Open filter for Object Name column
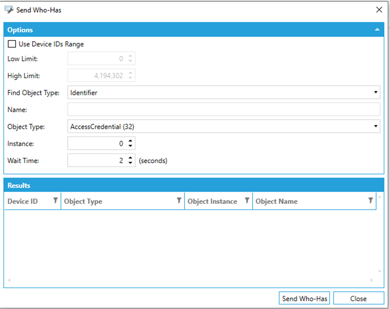Image resolution: width=390 pixels, height=309 pixels. (370, 201)
